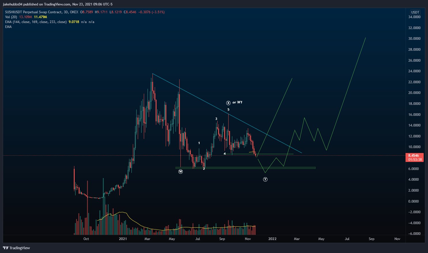The height and width of the screenshot is (253, 428).
Task: Click the circled W wave label
Action: (x=180, y=171)
